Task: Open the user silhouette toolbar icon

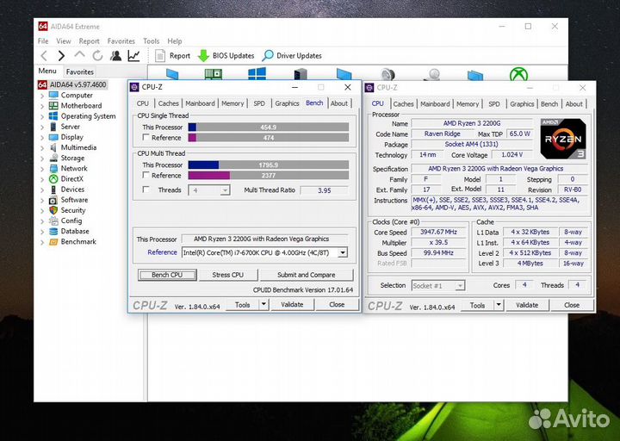Action: 115,56
